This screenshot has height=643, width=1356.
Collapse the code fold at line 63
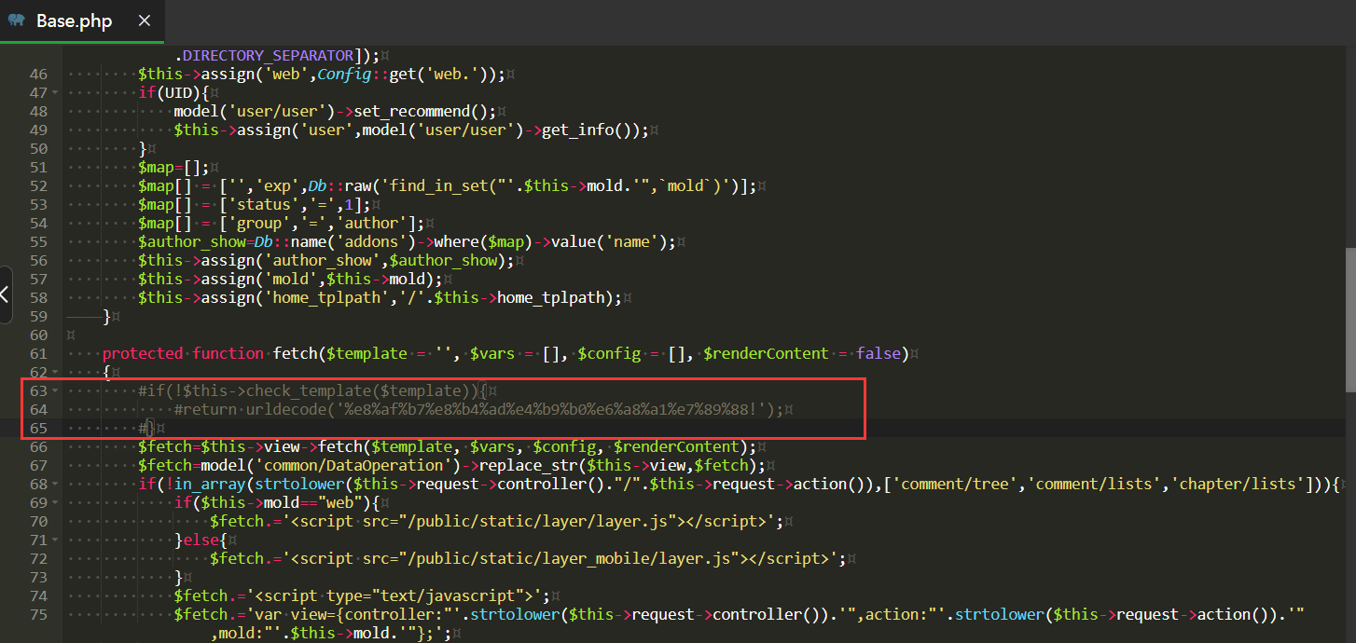[55, 390]
